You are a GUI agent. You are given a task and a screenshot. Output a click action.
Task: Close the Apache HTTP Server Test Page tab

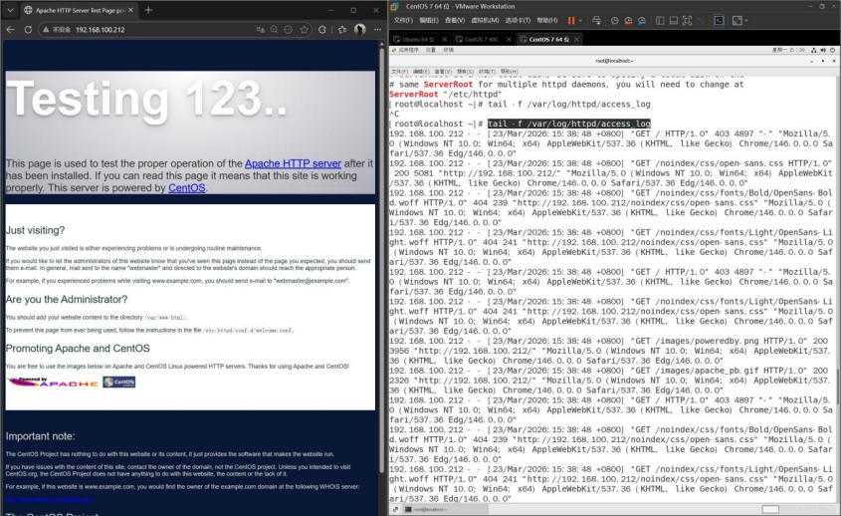tap(130, 10)
